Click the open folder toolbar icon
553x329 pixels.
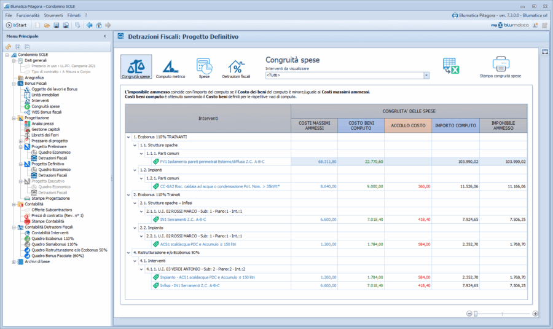click(47, 25)
